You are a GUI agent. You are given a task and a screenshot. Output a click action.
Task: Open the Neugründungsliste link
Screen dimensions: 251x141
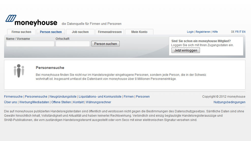[63, 97]
